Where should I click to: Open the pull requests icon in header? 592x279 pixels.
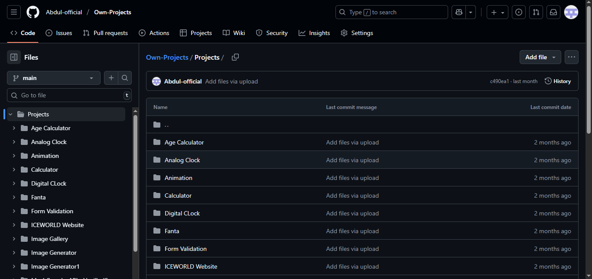point(536,12)
